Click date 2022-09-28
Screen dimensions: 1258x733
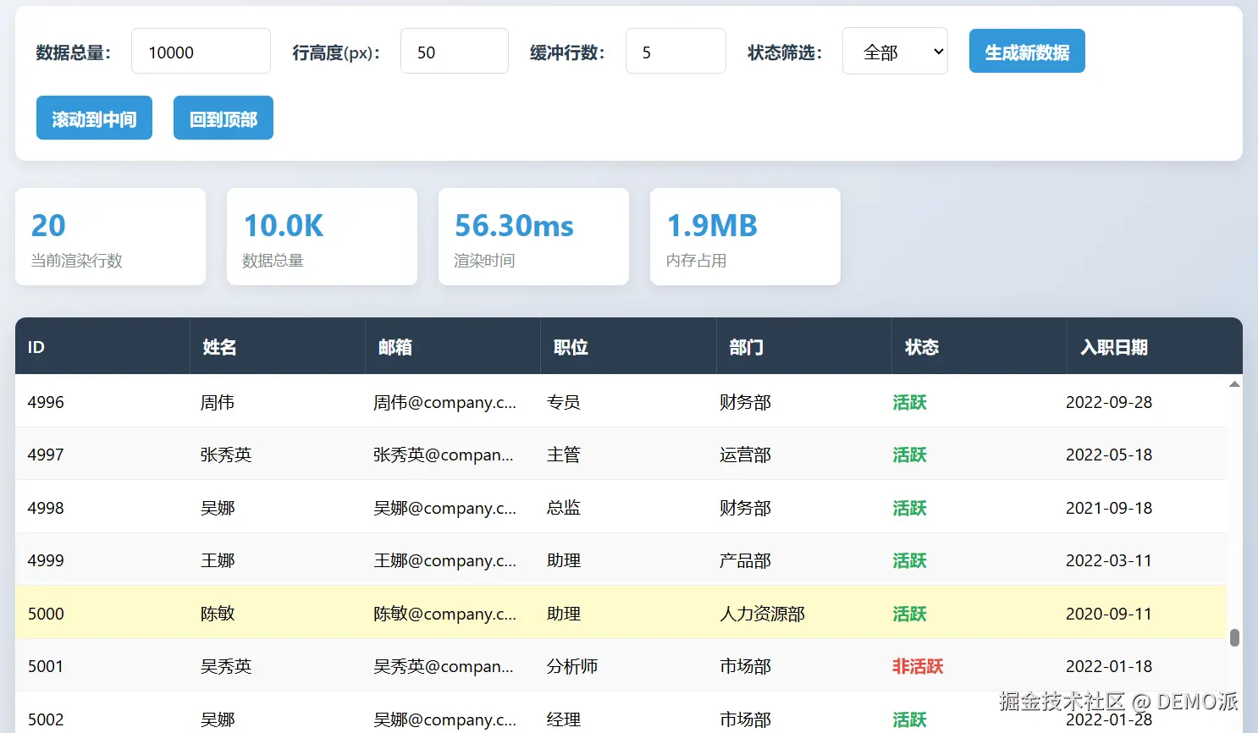coord(1109,402)
